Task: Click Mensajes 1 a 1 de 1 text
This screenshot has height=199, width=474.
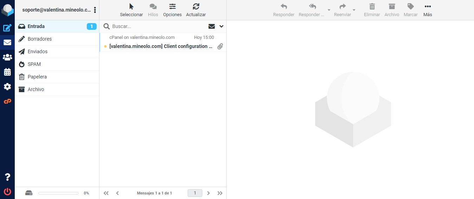Action: click(154, 193)
